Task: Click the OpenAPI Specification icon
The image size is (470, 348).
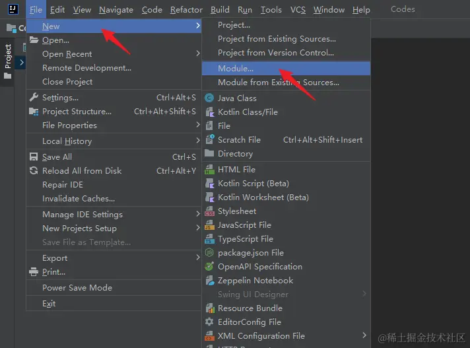Action: coord(209,266)
